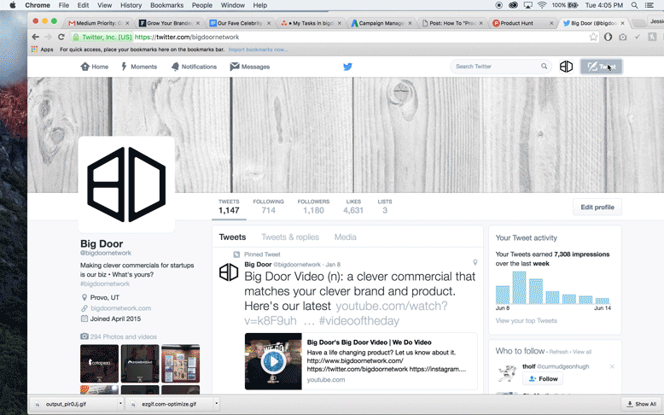Click Import bookmarks now link

click(x=258, y=50)
